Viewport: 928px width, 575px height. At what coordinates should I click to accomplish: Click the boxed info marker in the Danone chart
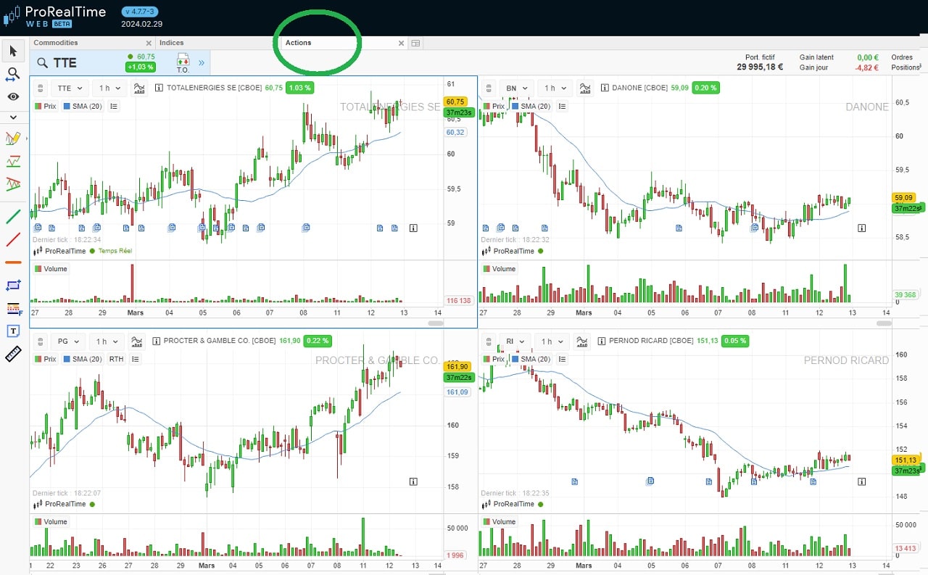862,228
